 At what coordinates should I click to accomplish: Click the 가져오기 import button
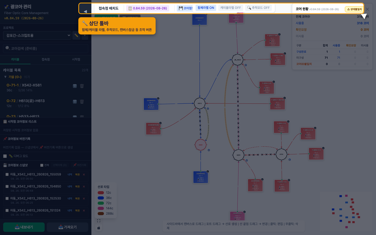[x=68, y=227]
